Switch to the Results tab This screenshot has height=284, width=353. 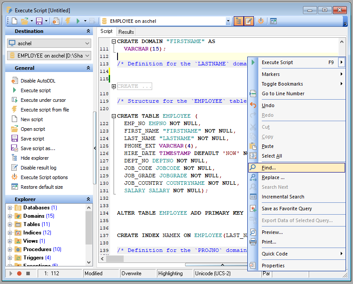click(126, 32)
